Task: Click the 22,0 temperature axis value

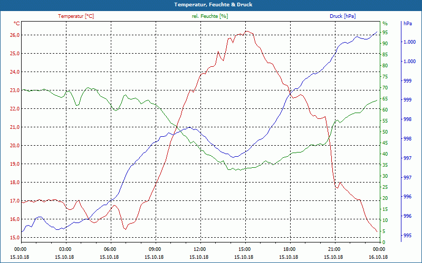Action: [15, 109]
